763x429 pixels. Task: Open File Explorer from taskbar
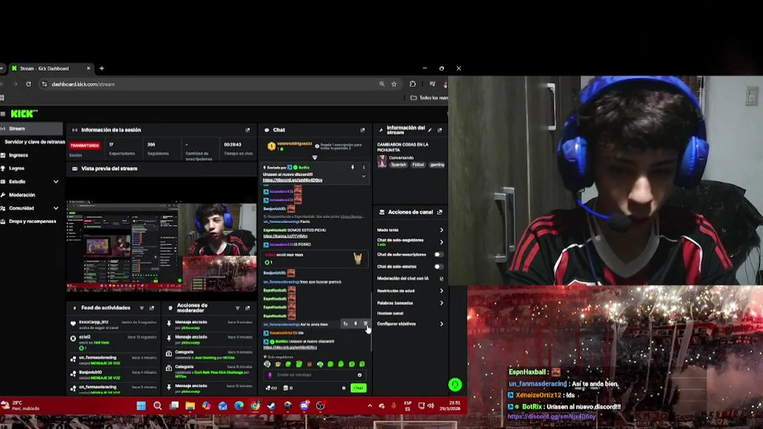[x=190, y=406]
